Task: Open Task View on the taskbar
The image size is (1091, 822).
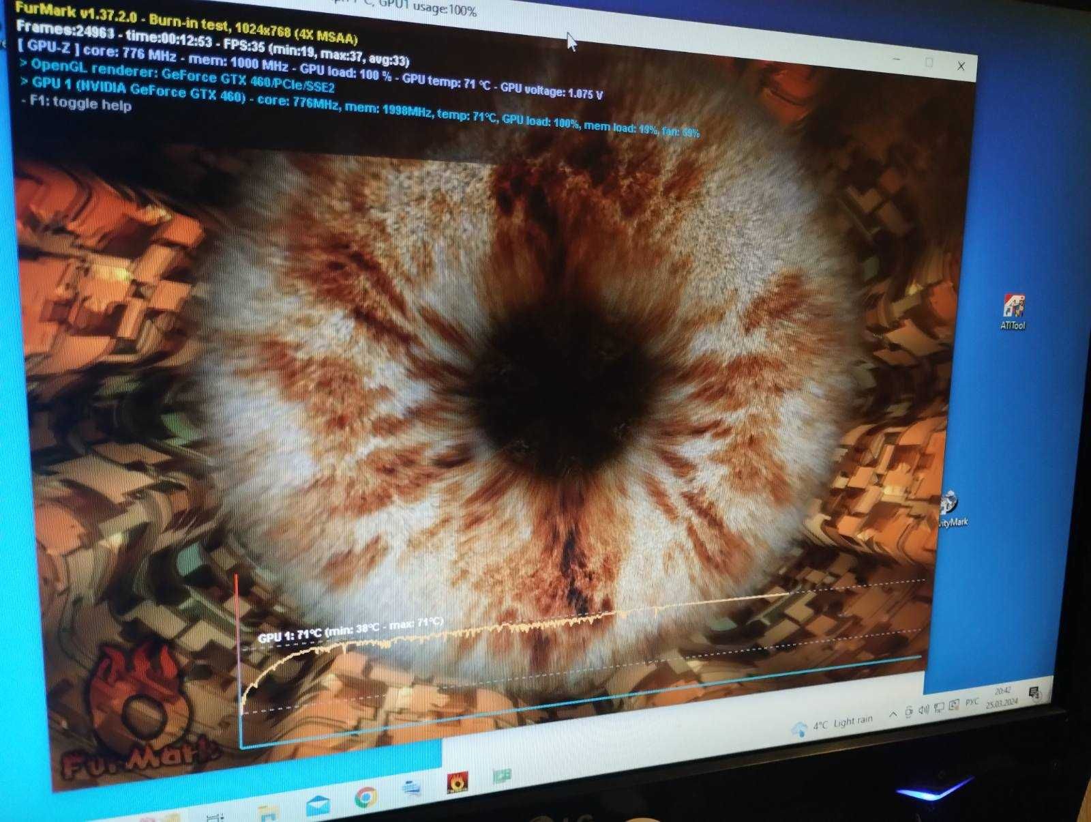Action: (215, 817)
